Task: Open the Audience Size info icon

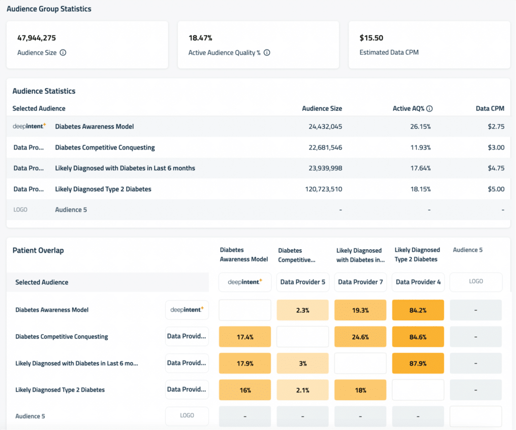Action: point(63,52)
